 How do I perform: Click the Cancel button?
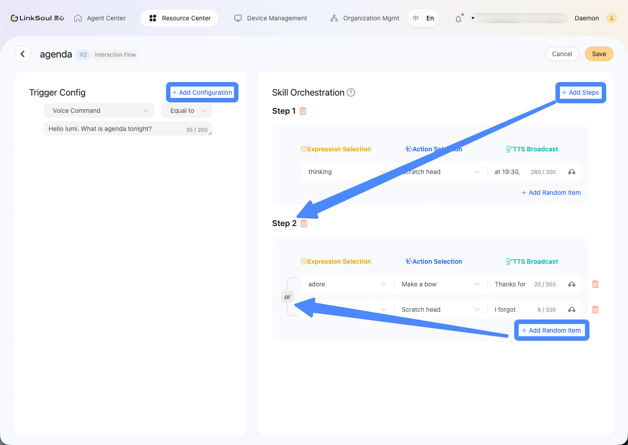tap(562, 54)
